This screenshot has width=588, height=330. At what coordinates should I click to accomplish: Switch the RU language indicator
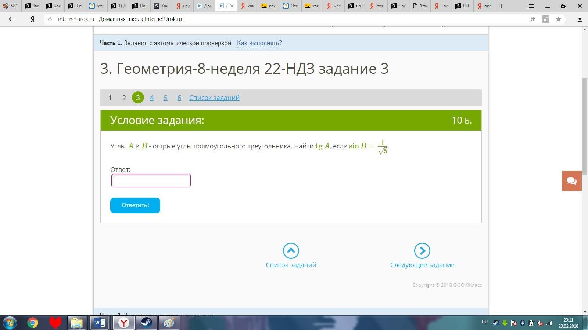coord(485,322)
